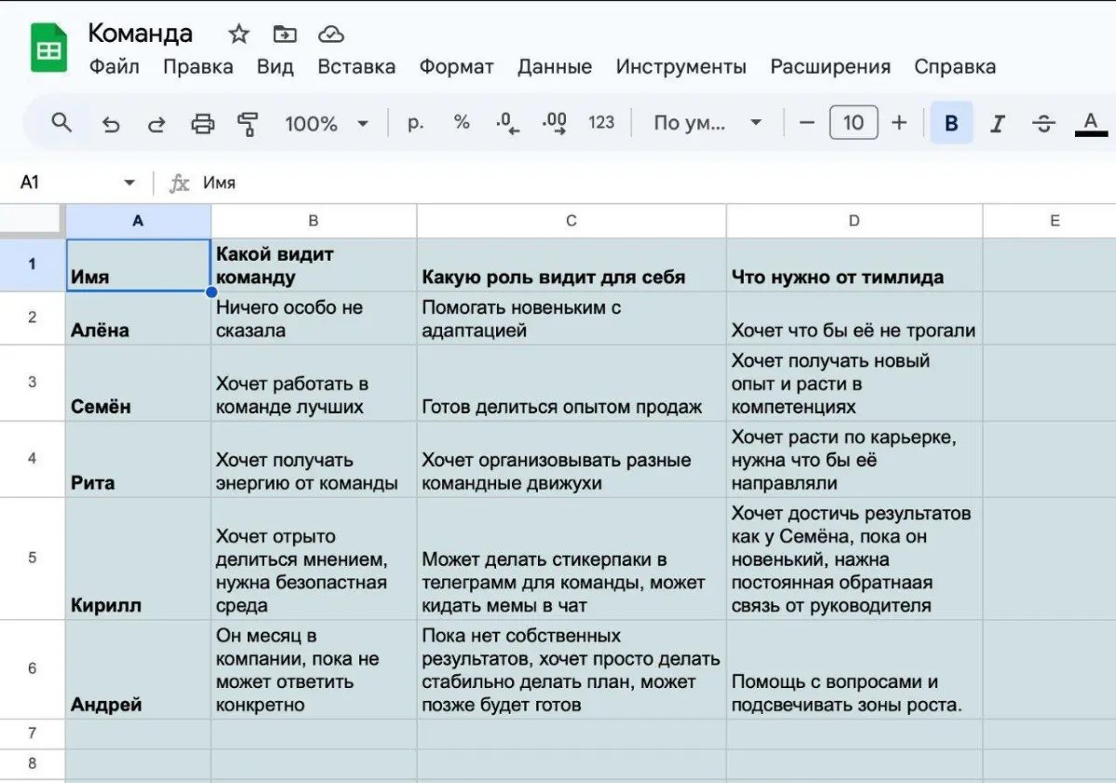Open more number formats 123
This screenshot has width=1116, height=783.
pyautogui.click(x=601, y=123)
